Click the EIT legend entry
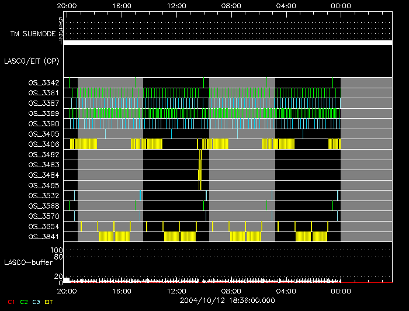The height and width of the screenshot is (311, 409). 49,302
